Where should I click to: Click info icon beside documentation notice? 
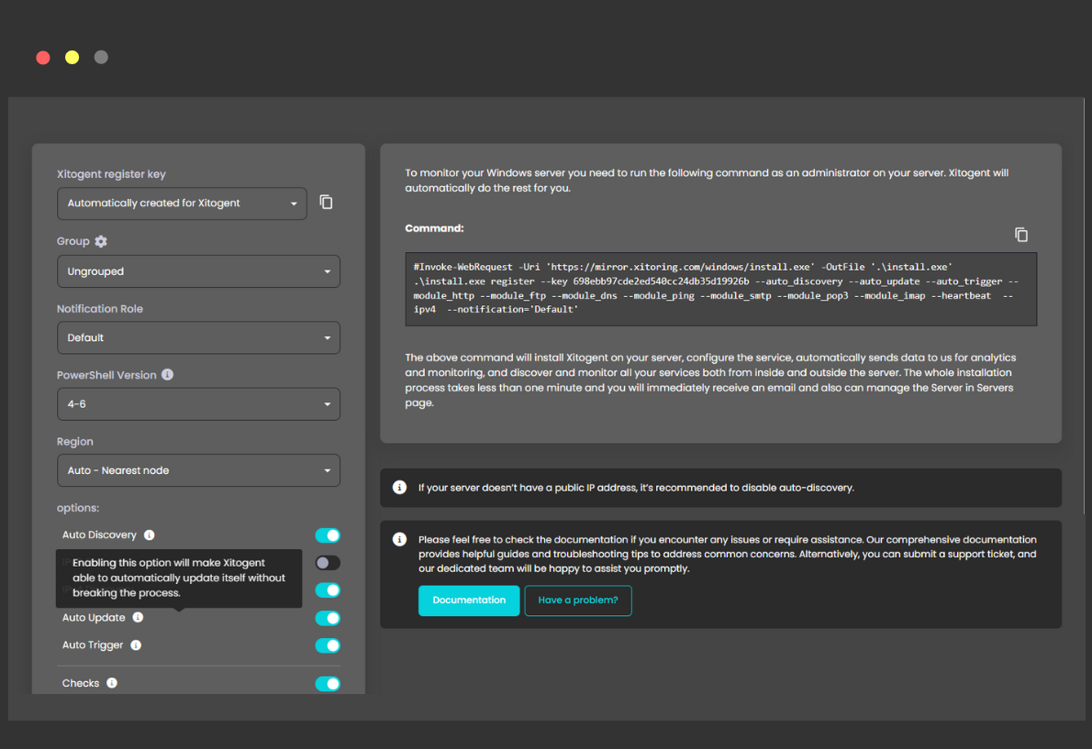400,539
